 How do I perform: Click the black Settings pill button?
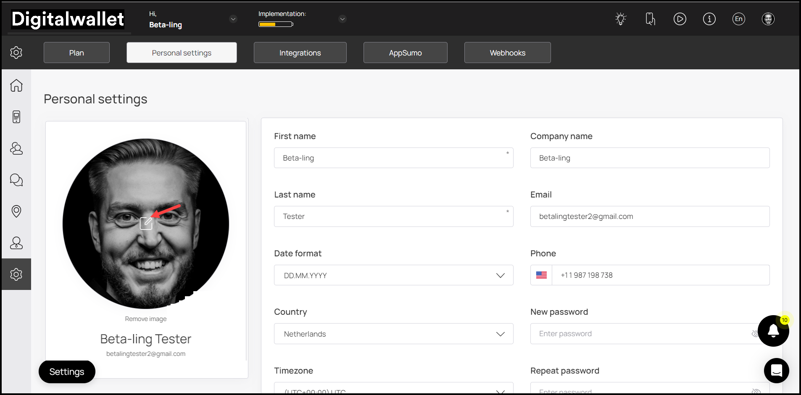(x=67, y=372)
